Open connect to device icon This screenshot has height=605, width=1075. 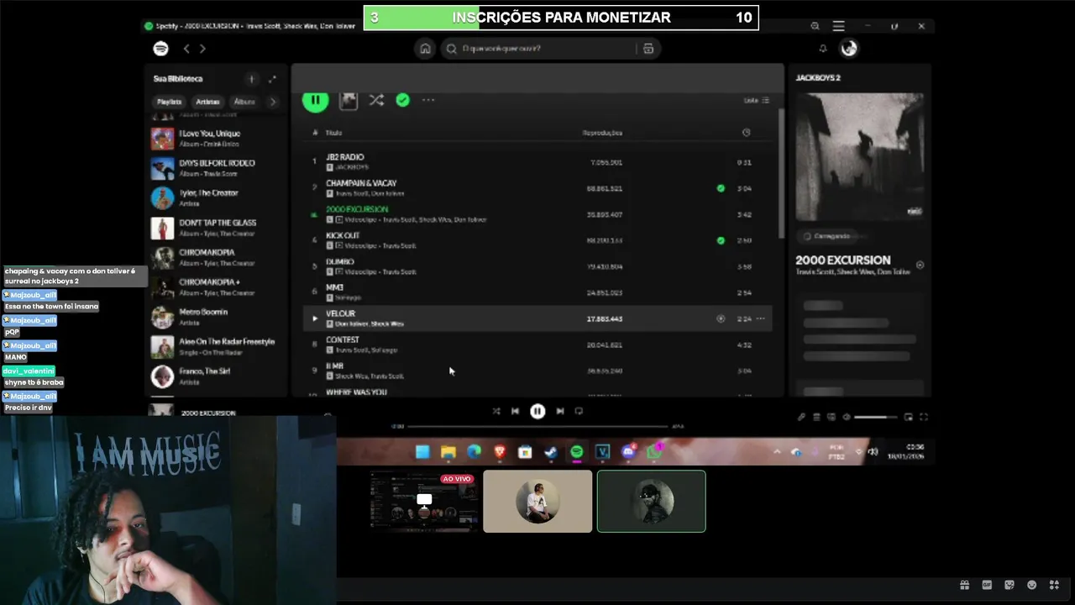coord(831,417)
